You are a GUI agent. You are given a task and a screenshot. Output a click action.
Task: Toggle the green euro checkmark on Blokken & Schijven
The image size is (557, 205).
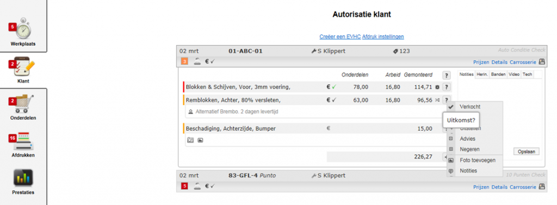(331, 87)
